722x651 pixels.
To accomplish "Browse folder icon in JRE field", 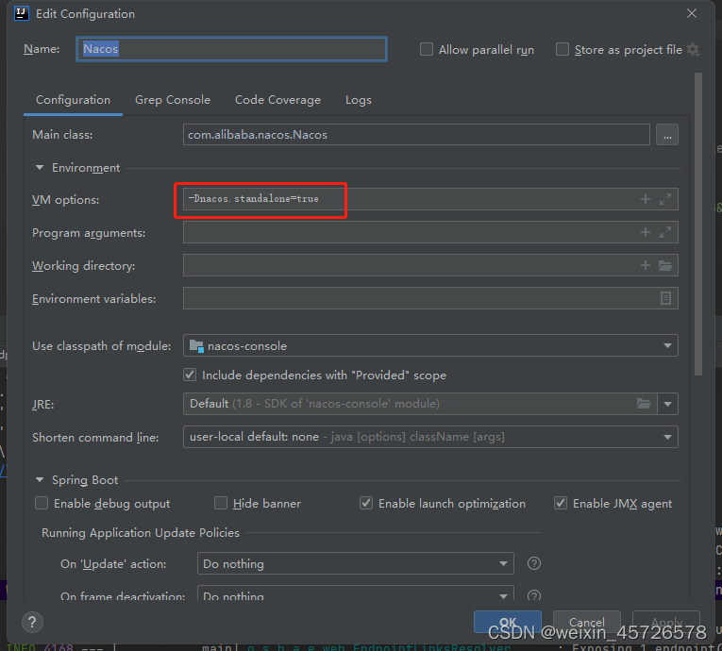I will [644, 404].
